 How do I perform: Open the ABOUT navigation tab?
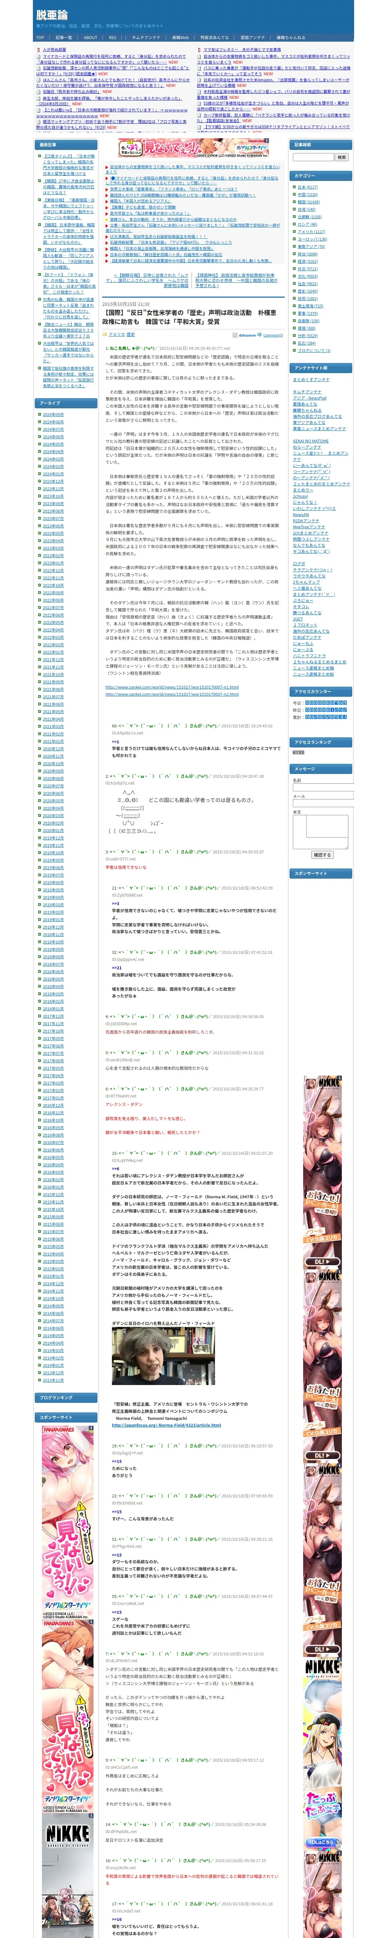click(90, 37)
